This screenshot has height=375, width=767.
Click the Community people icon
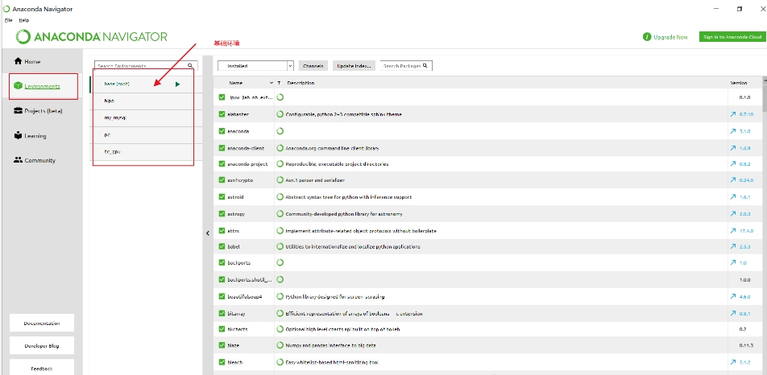(x=18, y=160)
